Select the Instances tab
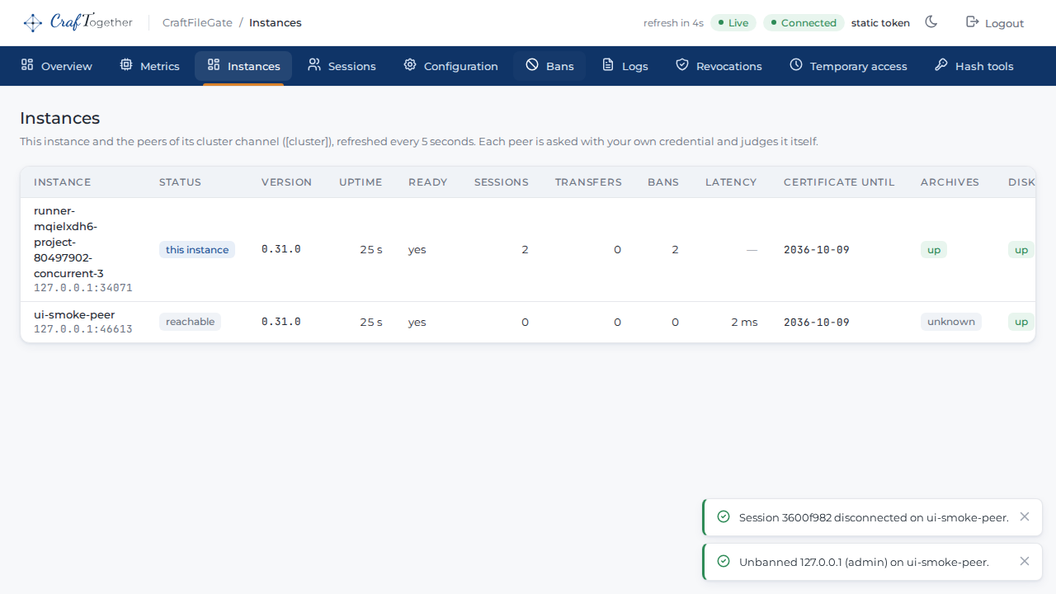1056x594 pixels. 243,66
